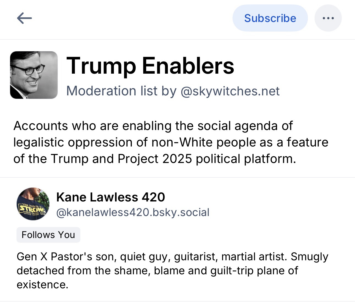Click the word "Enablers" in the list title

click(x=188, y=66)
